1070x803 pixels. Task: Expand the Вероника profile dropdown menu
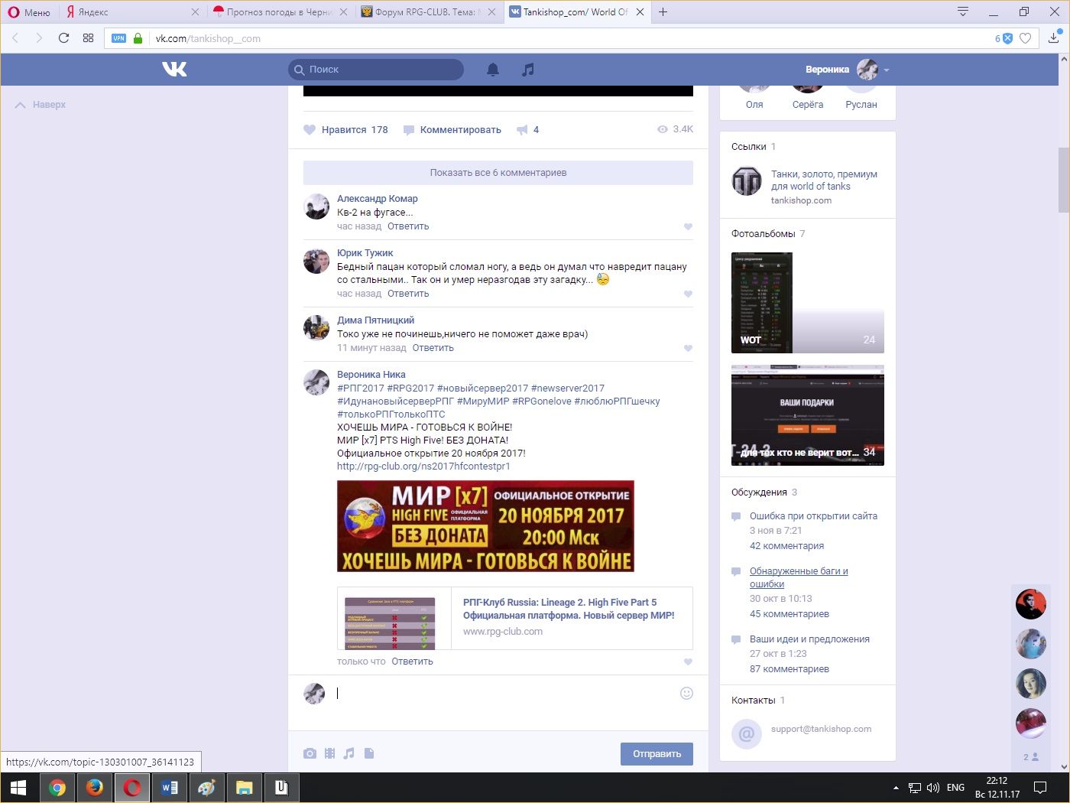pyautogui.click(x=887, y=70)
